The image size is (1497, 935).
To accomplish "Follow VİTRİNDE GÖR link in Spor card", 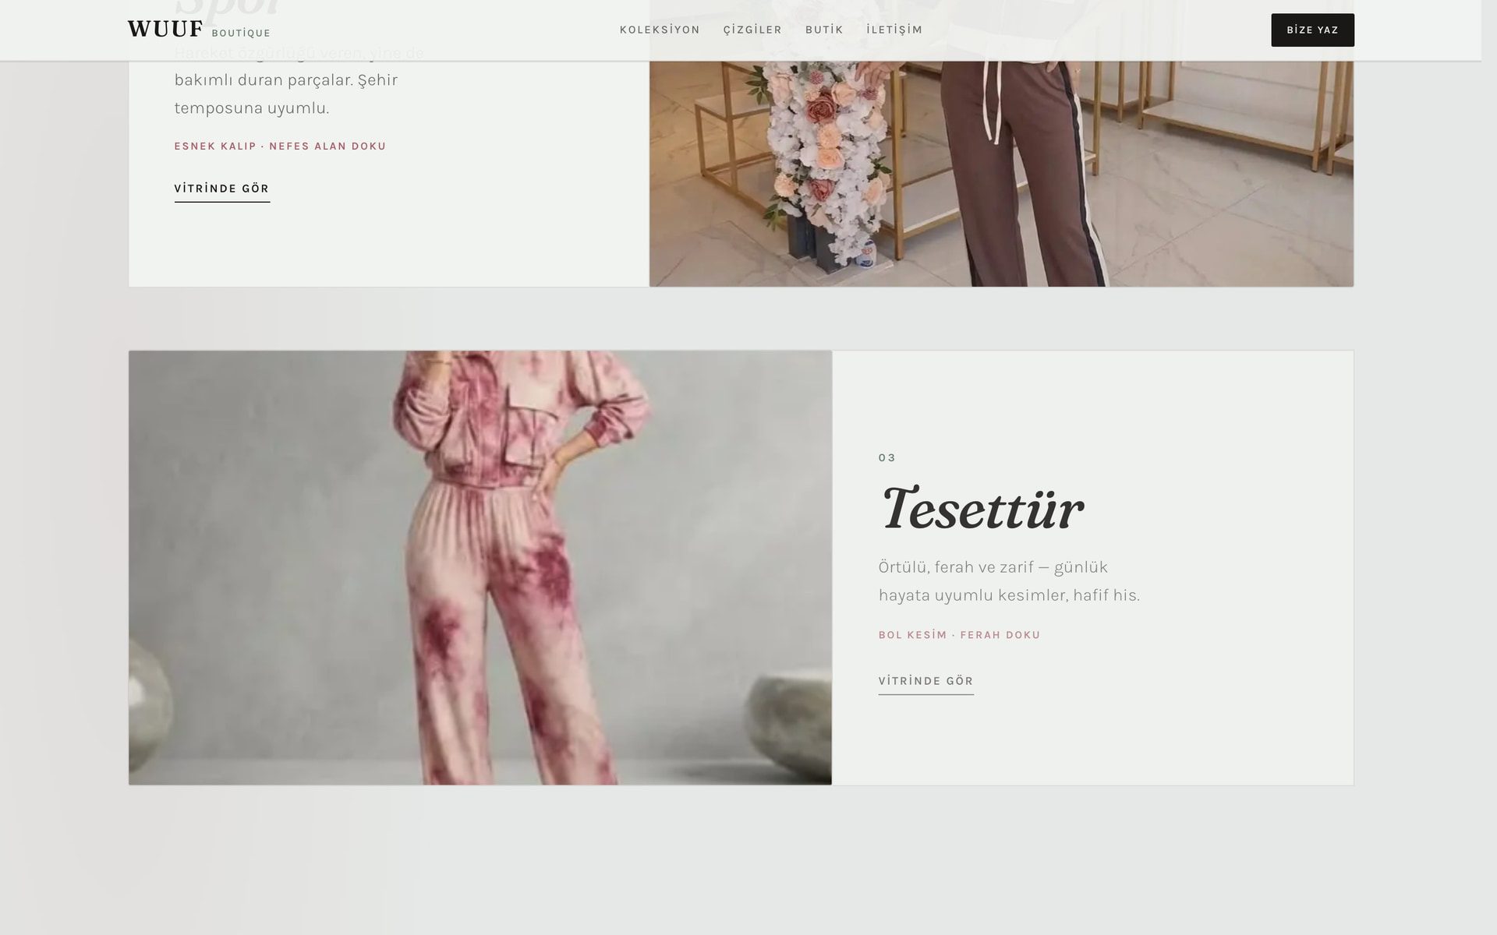I will (222, 190).
